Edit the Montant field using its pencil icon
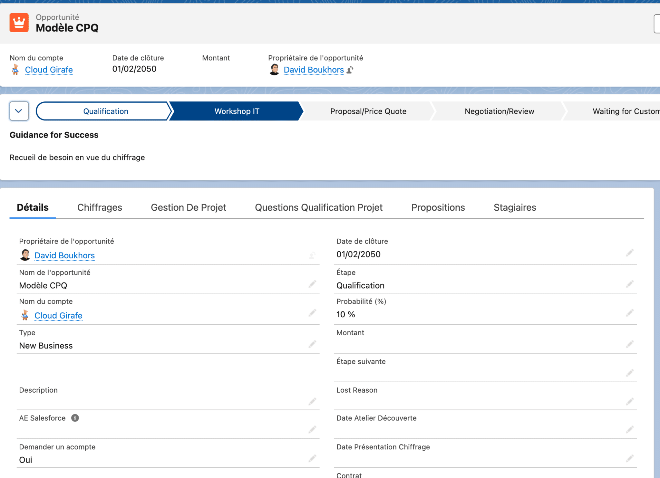The height and width of the screenshot is (478, 660). (x=630, y=344)
